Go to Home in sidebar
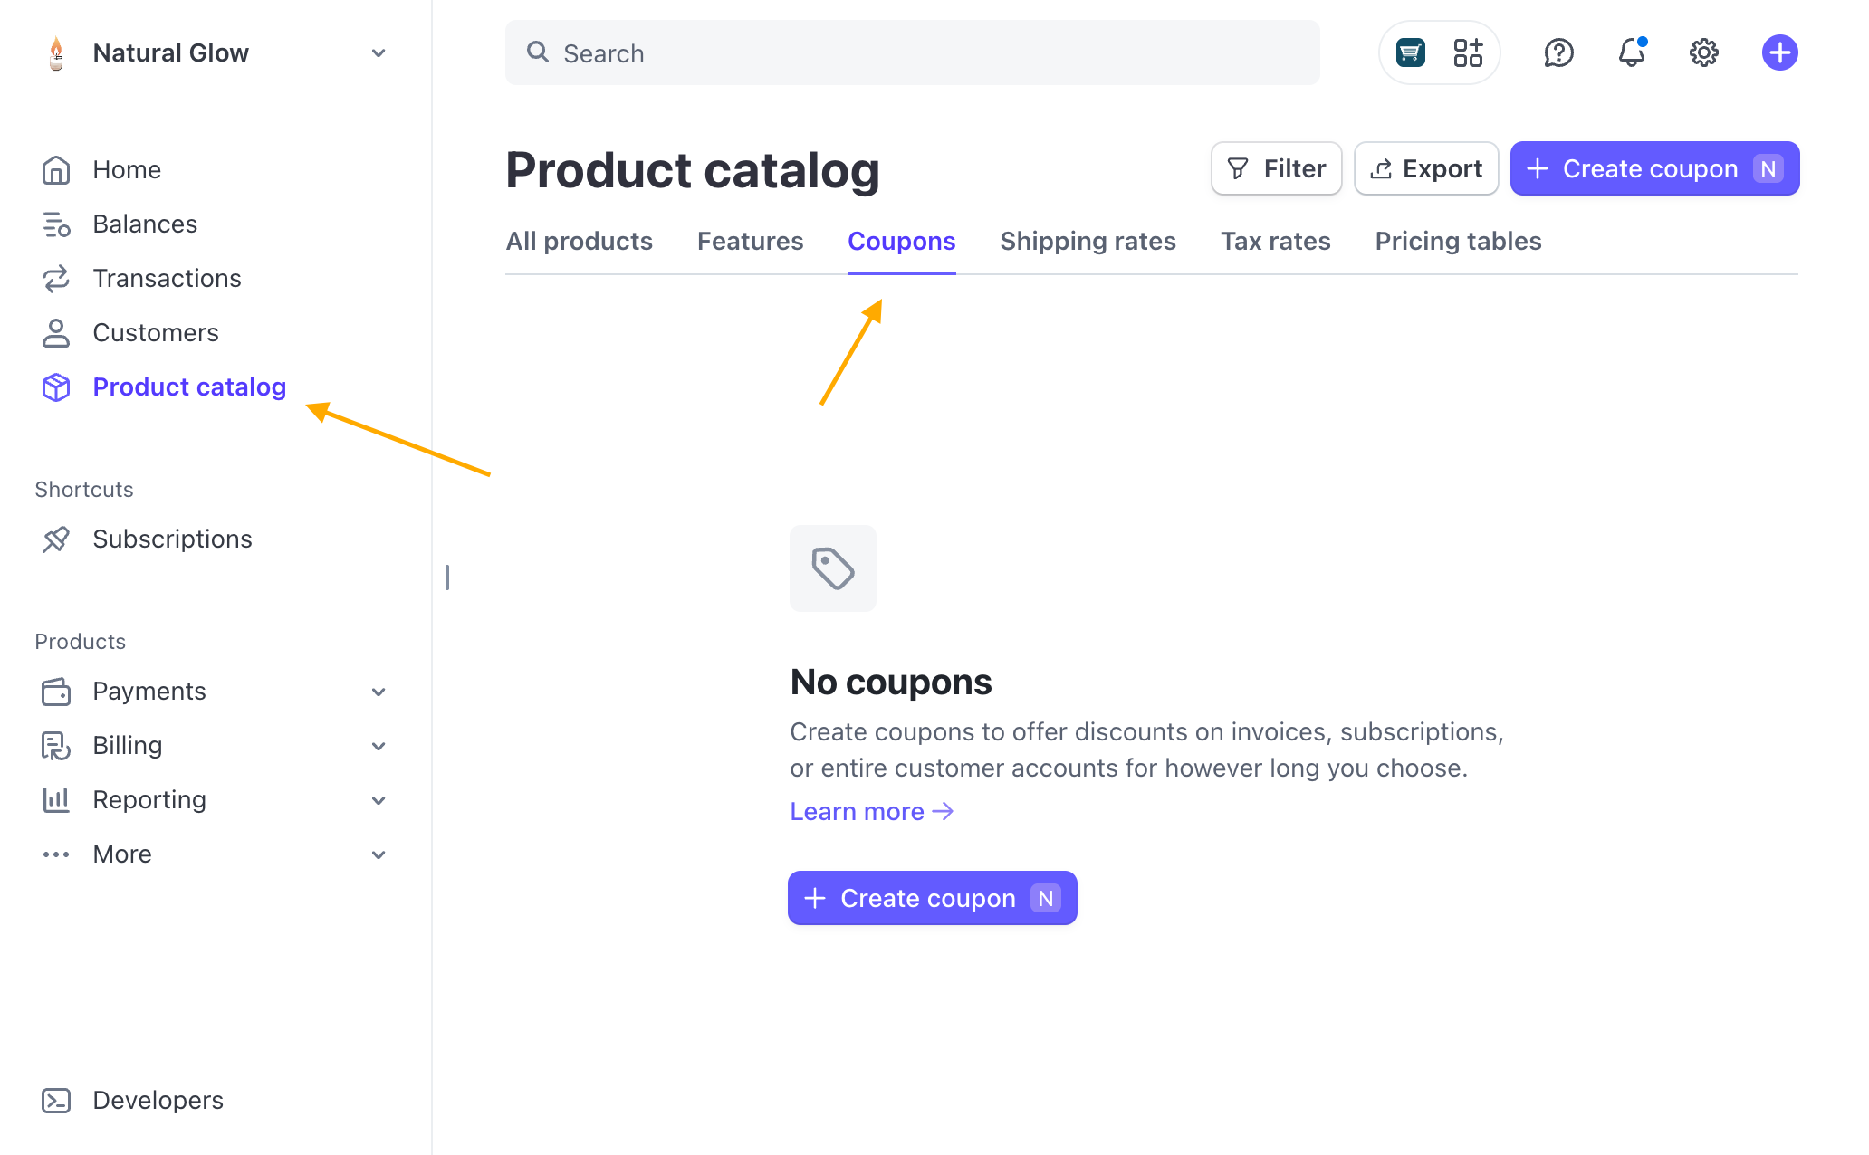This screenshot has width=1869, height=1155. click(x=126, y=170)
